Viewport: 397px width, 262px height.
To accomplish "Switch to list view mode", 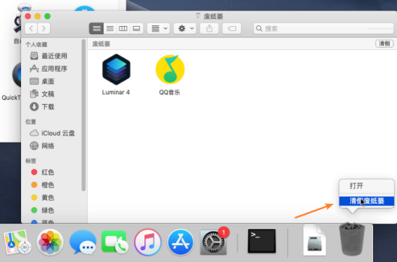I will 110,28.
